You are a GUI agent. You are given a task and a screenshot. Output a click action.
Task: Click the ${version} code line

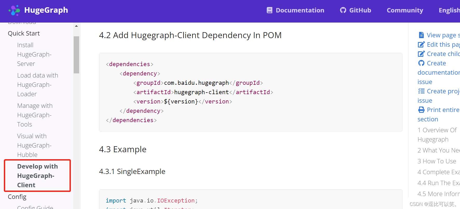tap(183, 101)
